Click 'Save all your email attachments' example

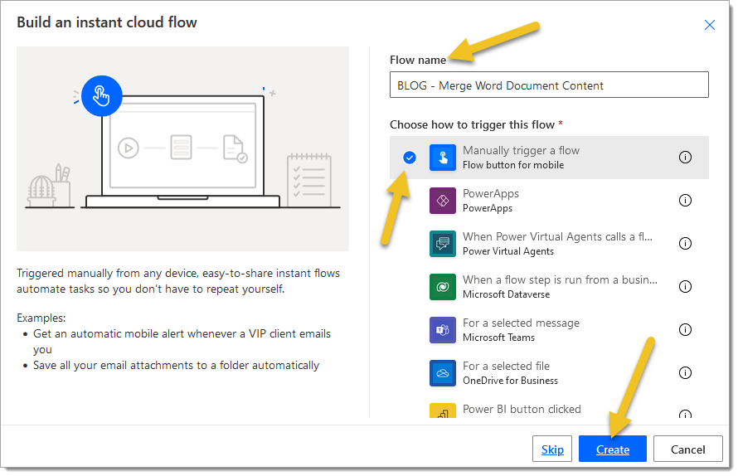(176, 366)
